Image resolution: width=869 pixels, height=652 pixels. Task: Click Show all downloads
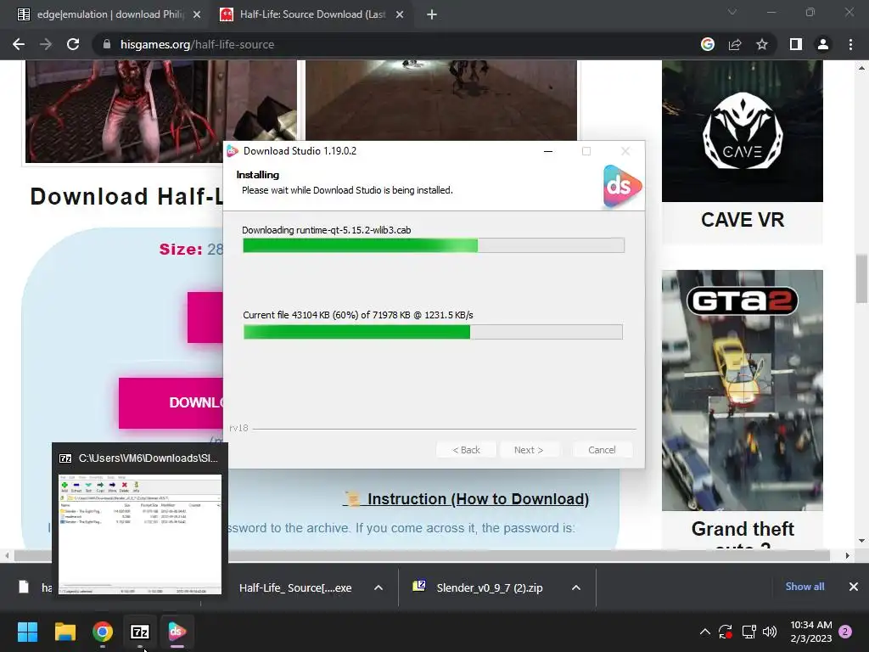(805, 587)
